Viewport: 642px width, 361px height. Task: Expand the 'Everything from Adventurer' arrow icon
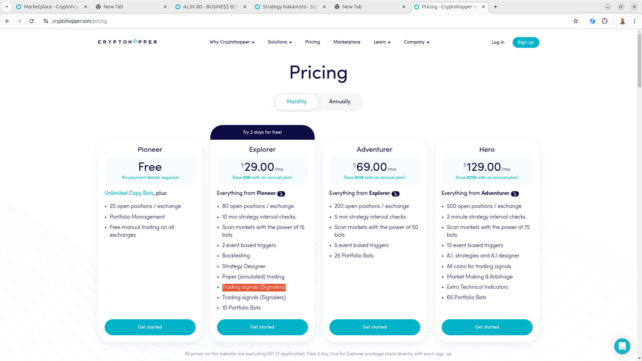(x=515, y=194)
